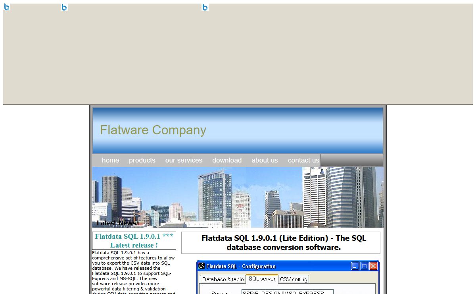The width and height of the screenshot is (476, 294).
Task: Select download in the navigation bar
Action: 227,160
